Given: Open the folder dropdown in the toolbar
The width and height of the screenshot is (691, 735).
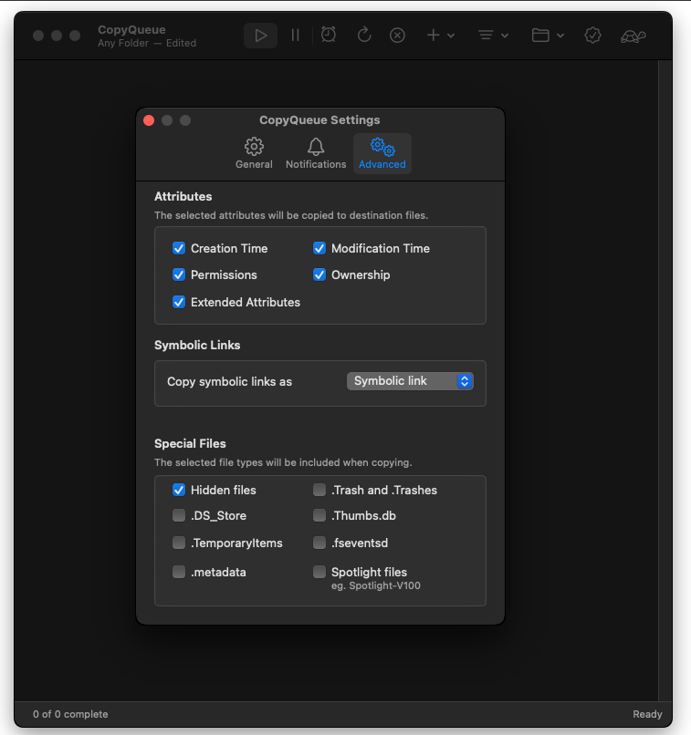Looking at the screenshot, I should (548, 36).
